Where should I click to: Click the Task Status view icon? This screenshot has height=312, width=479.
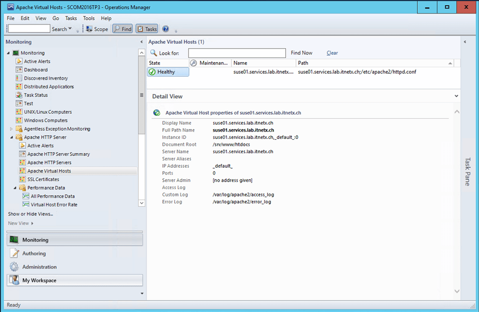[x=19, y=95]
